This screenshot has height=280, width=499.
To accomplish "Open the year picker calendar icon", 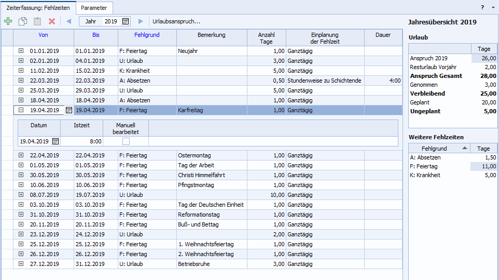I will (126, 21).
